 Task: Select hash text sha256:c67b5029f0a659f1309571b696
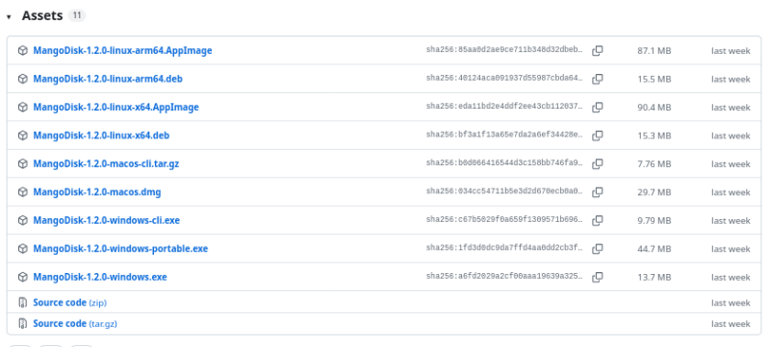click(x=504, y=220)
